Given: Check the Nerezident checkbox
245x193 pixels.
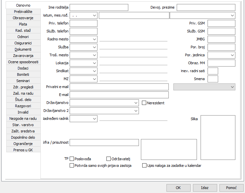Looking at the screenshot, I should point(144,103).
